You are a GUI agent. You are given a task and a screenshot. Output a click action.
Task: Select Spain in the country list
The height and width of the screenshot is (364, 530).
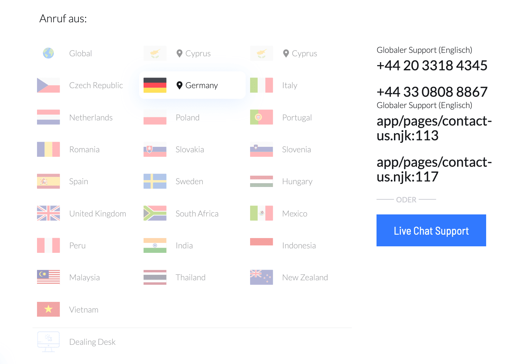pyautogui.click(x=78, y=181)
